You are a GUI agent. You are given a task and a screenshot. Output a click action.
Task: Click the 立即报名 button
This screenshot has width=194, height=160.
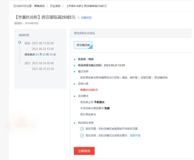[84, 151]
